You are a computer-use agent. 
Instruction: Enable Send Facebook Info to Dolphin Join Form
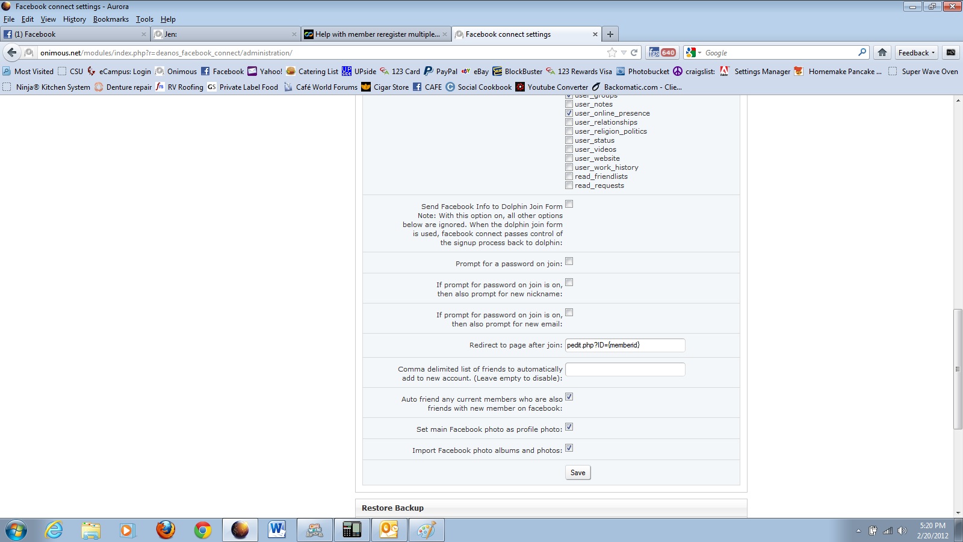click(569, 204)
